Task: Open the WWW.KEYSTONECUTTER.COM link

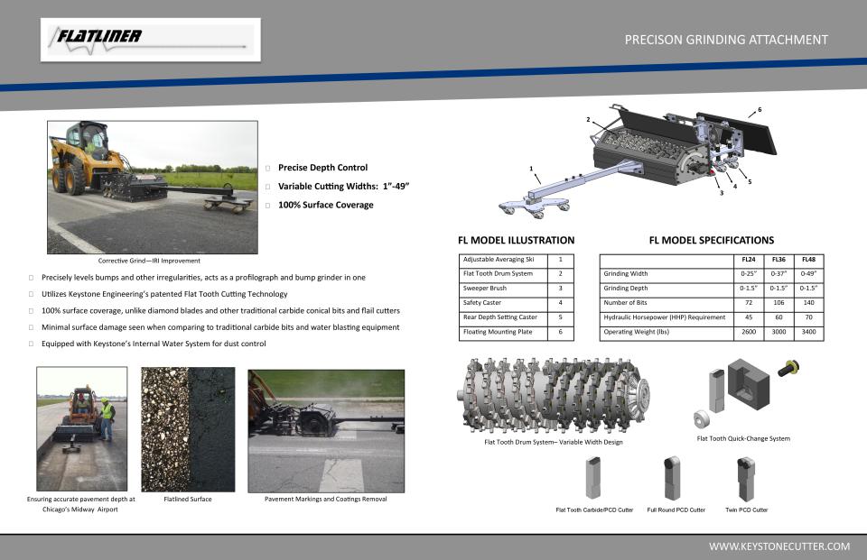Action: pos(779,546)
